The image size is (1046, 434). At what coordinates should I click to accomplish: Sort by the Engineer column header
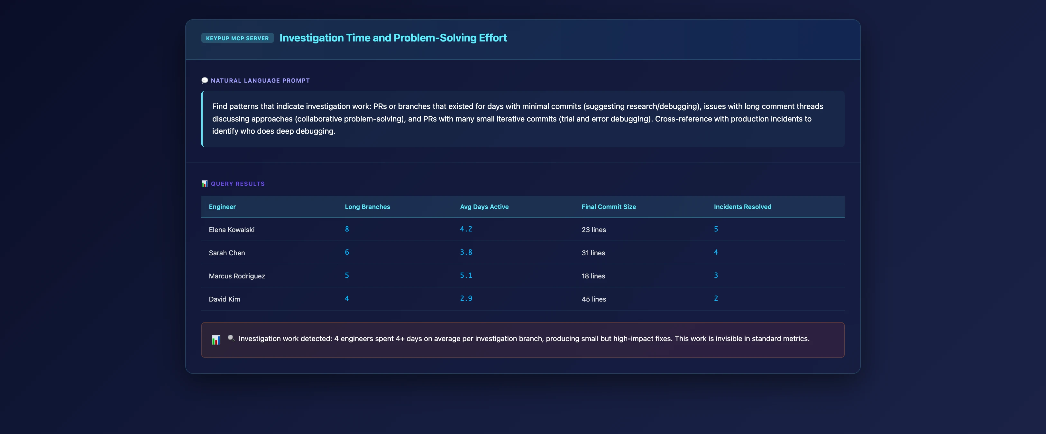(222, 207)
